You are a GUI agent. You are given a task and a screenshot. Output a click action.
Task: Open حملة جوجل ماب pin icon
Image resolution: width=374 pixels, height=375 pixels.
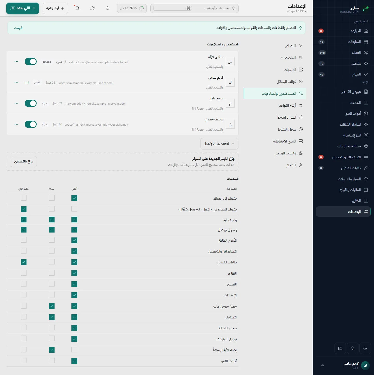pyautogui.click(x=366, y=146)
